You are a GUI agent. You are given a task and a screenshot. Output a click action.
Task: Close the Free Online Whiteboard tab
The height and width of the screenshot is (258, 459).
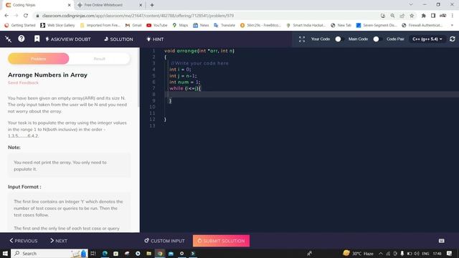tap(141, 5)
